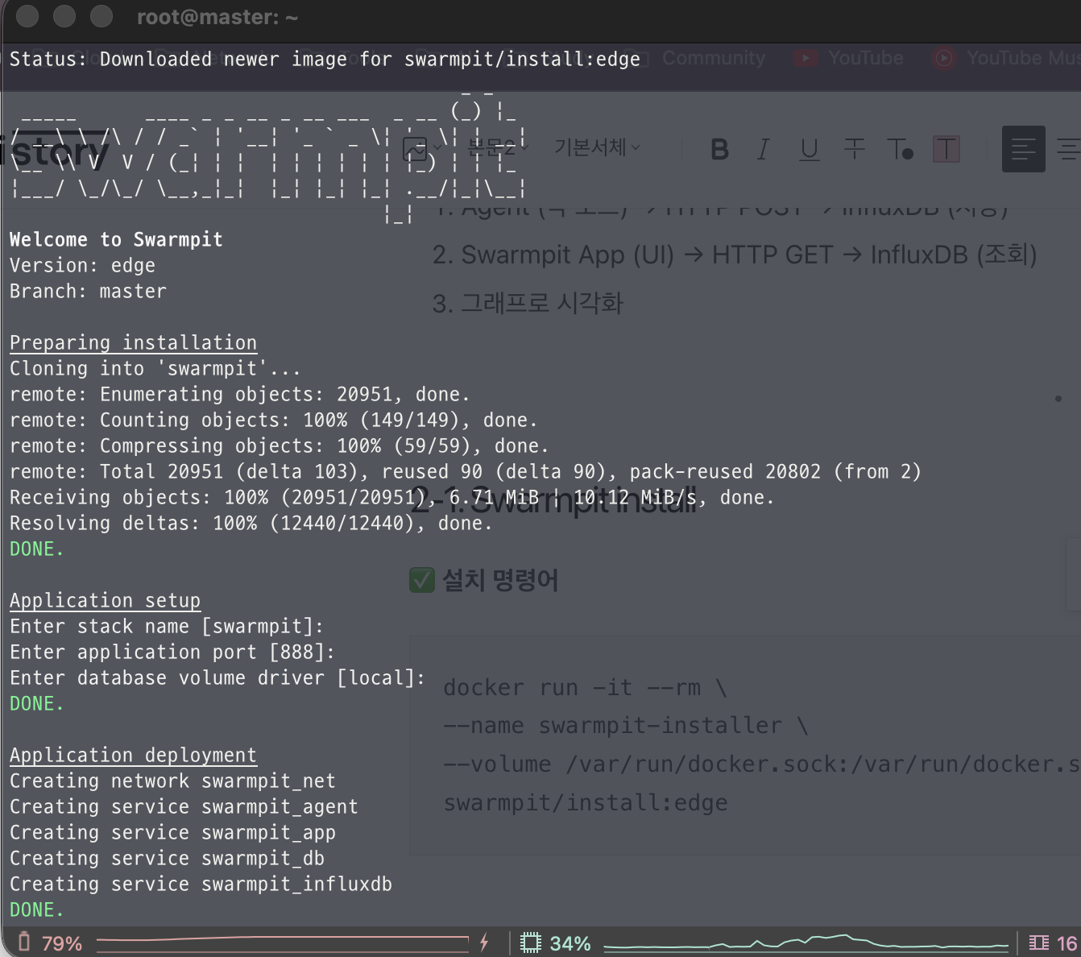Click the YouTube Music bookmark's circular icon
Image resolution: width=1081 pixels, height=957 pixels.
[943, 58]
